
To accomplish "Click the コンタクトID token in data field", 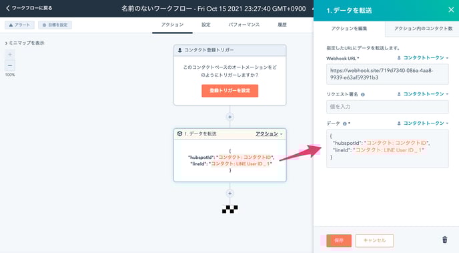I will pyautogui.click(x=397, y=143).
